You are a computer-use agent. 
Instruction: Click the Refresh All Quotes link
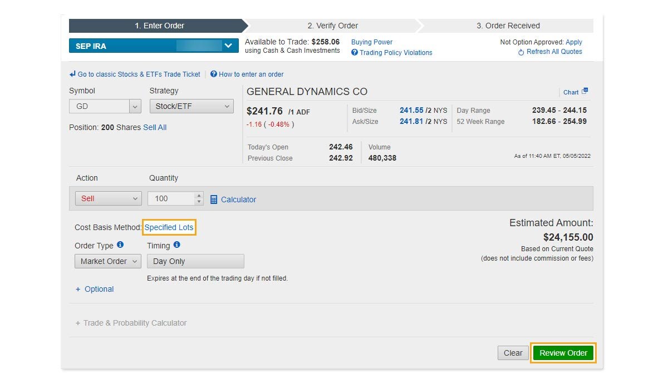554,52
